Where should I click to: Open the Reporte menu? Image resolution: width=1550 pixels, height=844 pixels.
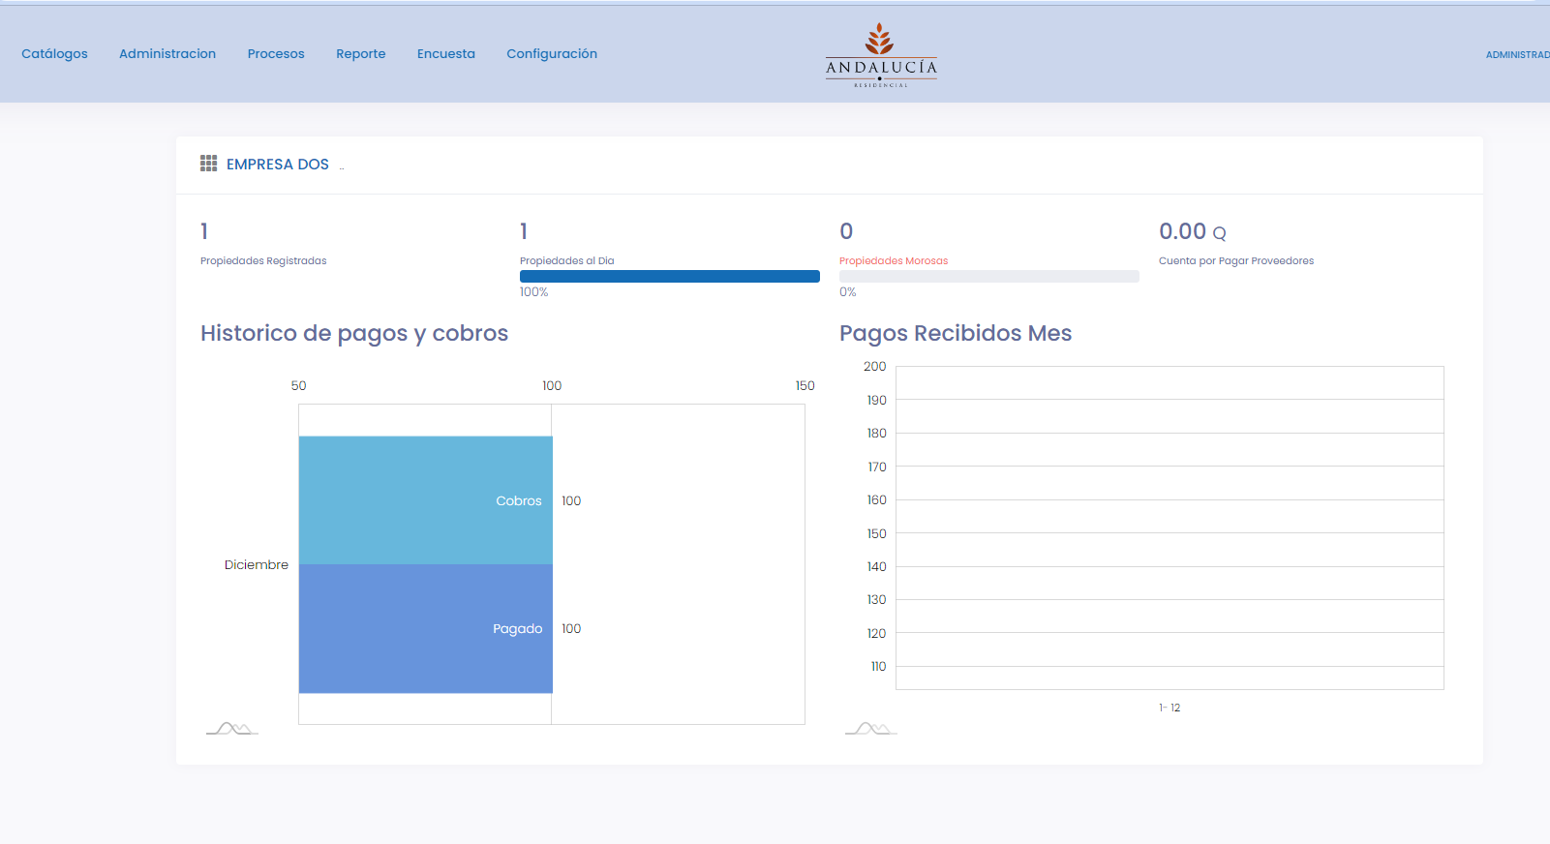[361, 53]
